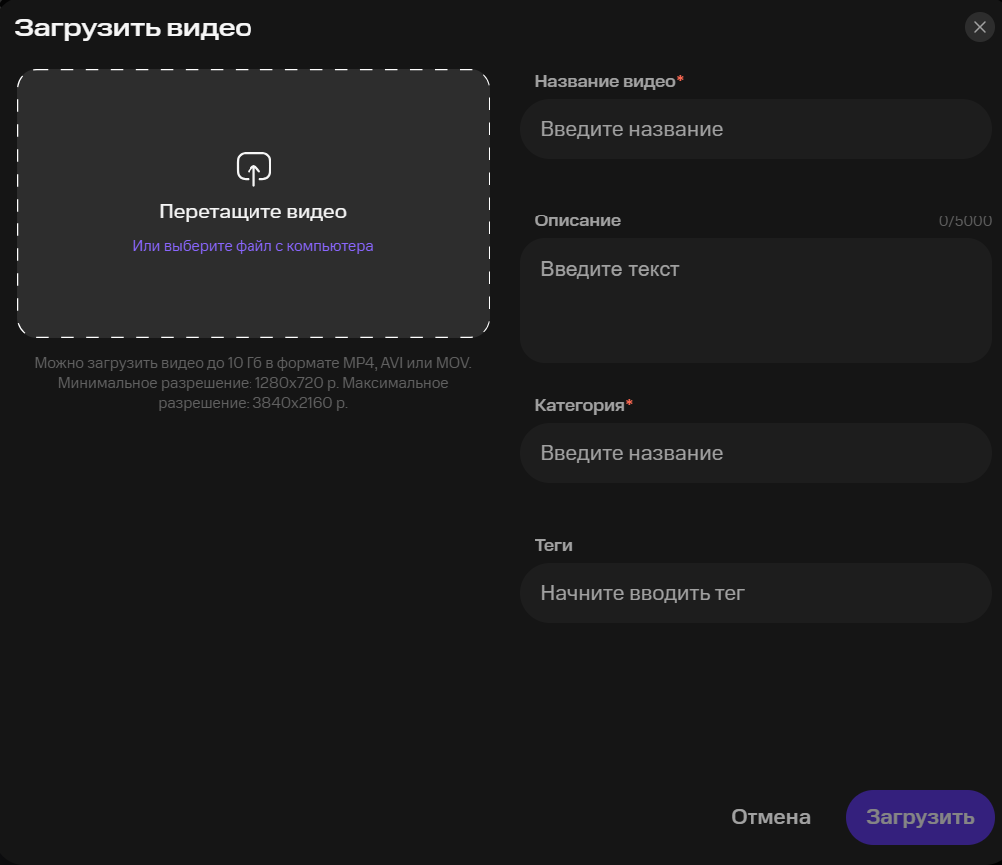The width and height of the screenshot is (1002, 865).
Task: Click the red asterisk beside 'Категория'
Action: click(x=630, y=403)
